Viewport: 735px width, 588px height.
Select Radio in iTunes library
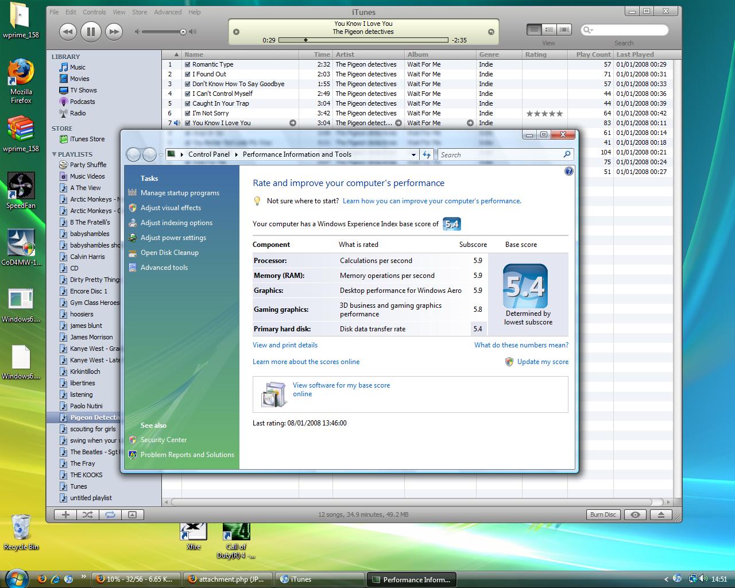[78, 113]
